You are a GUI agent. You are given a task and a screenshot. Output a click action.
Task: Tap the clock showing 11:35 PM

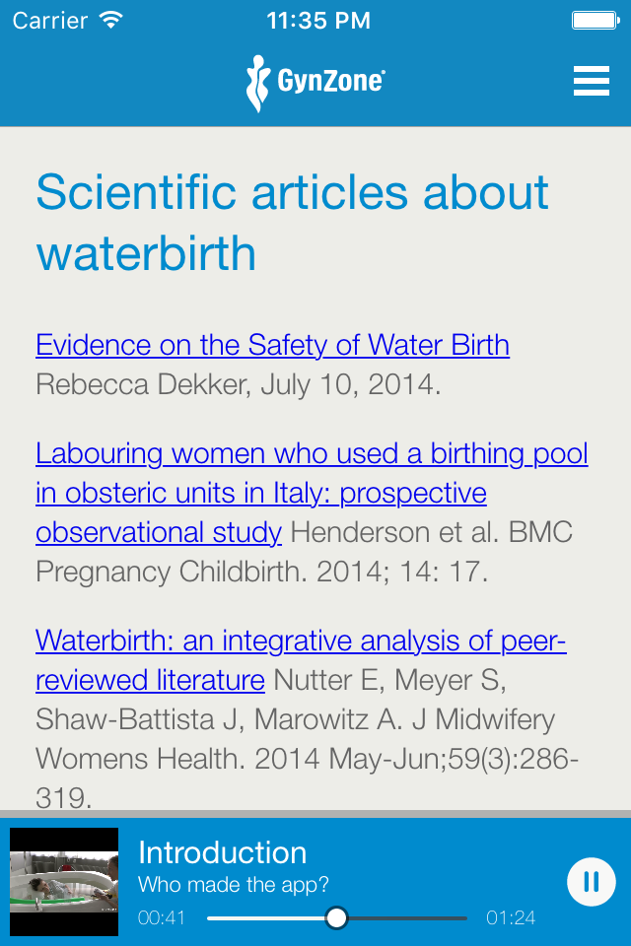point(318,20)
